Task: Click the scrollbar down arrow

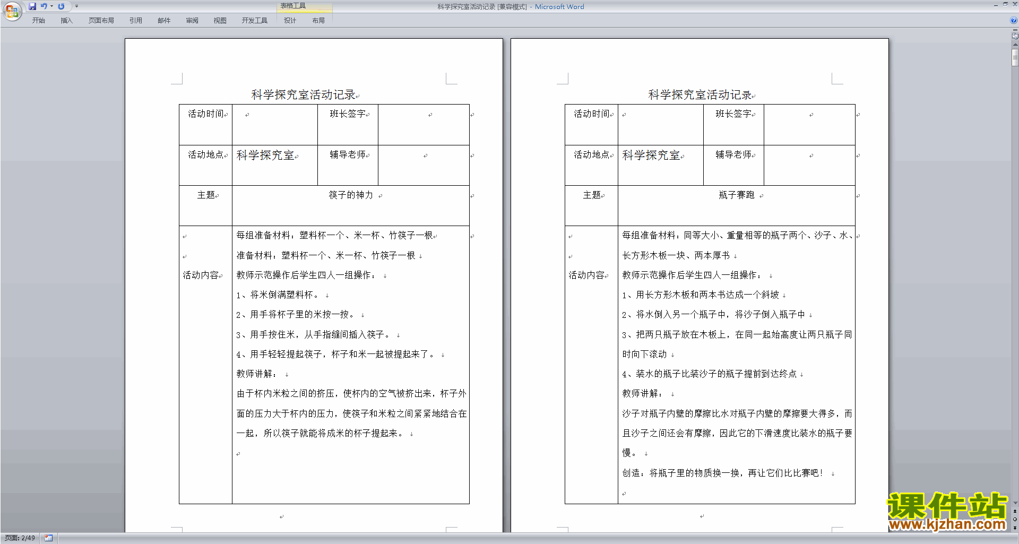Action: pyautogui.click(x=1015, y=503)
